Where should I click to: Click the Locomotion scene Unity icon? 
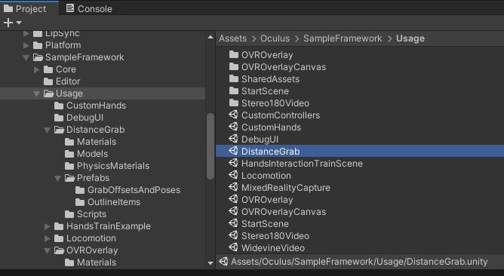(x=233, y=175)
